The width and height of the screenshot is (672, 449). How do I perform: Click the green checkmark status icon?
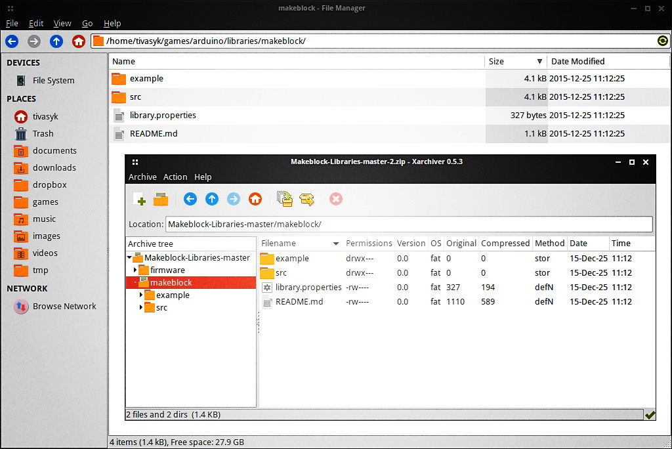650,415
